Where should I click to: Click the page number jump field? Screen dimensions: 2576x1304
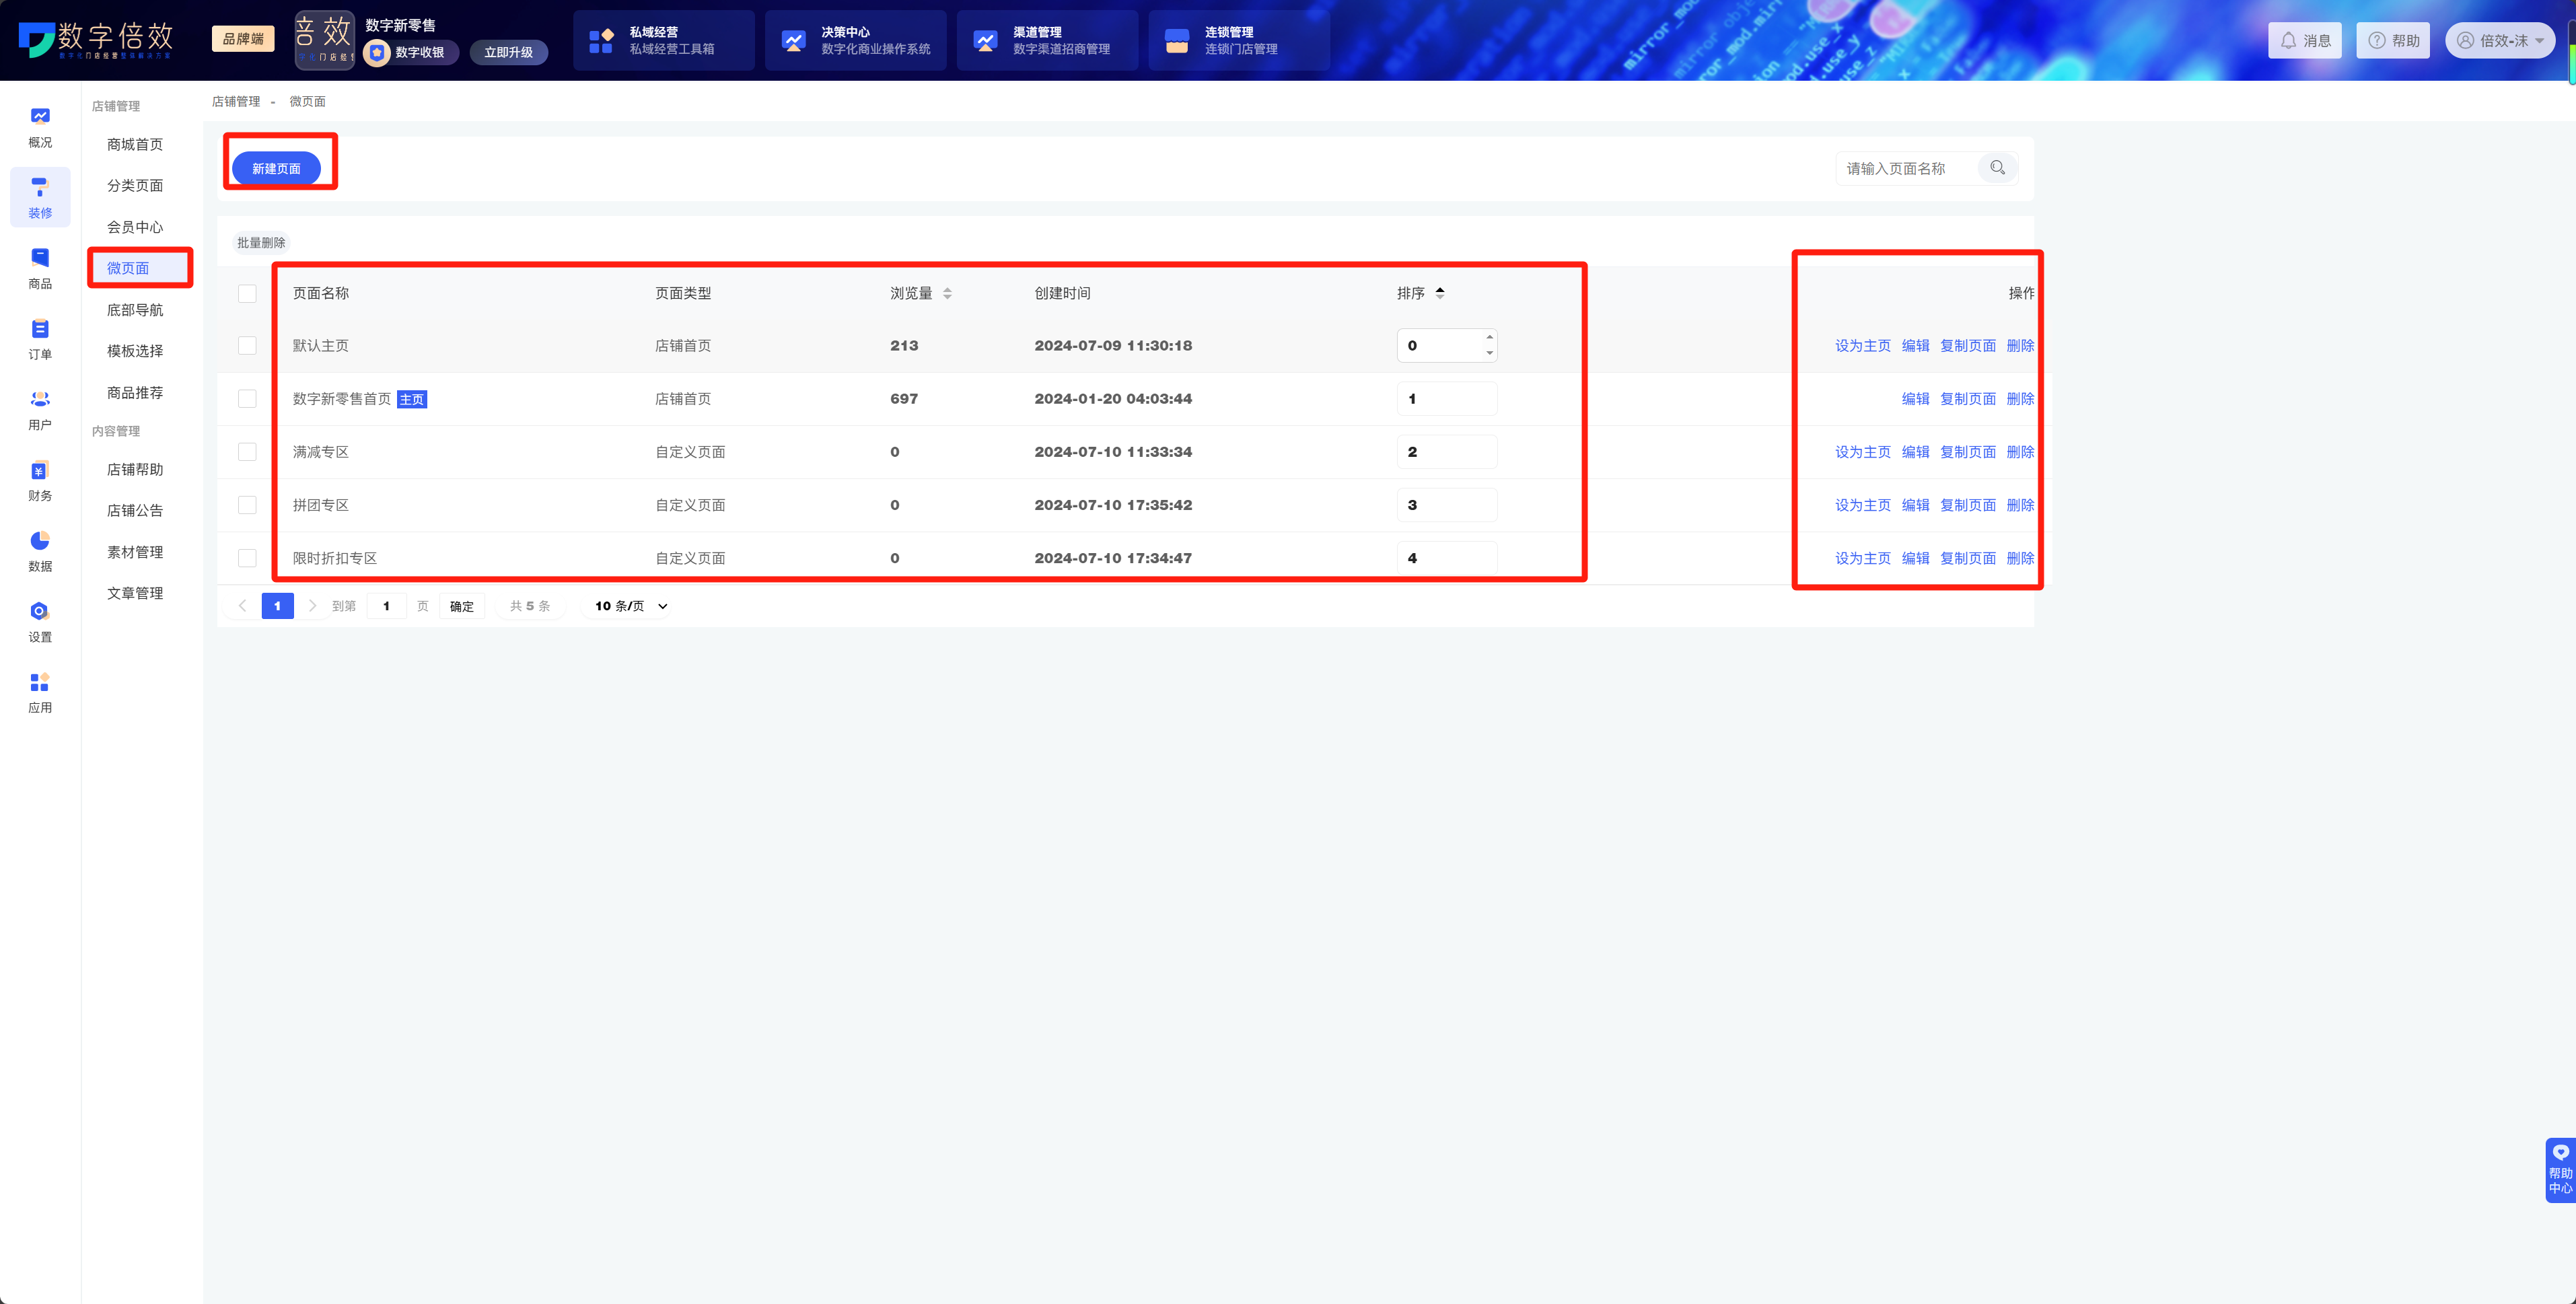[x=386, y=606]
